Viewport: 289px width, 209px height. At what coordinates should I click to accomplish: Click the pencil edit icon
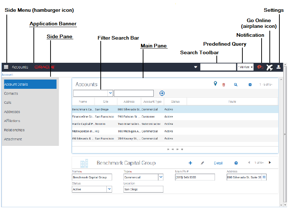[x=203, y=163]
